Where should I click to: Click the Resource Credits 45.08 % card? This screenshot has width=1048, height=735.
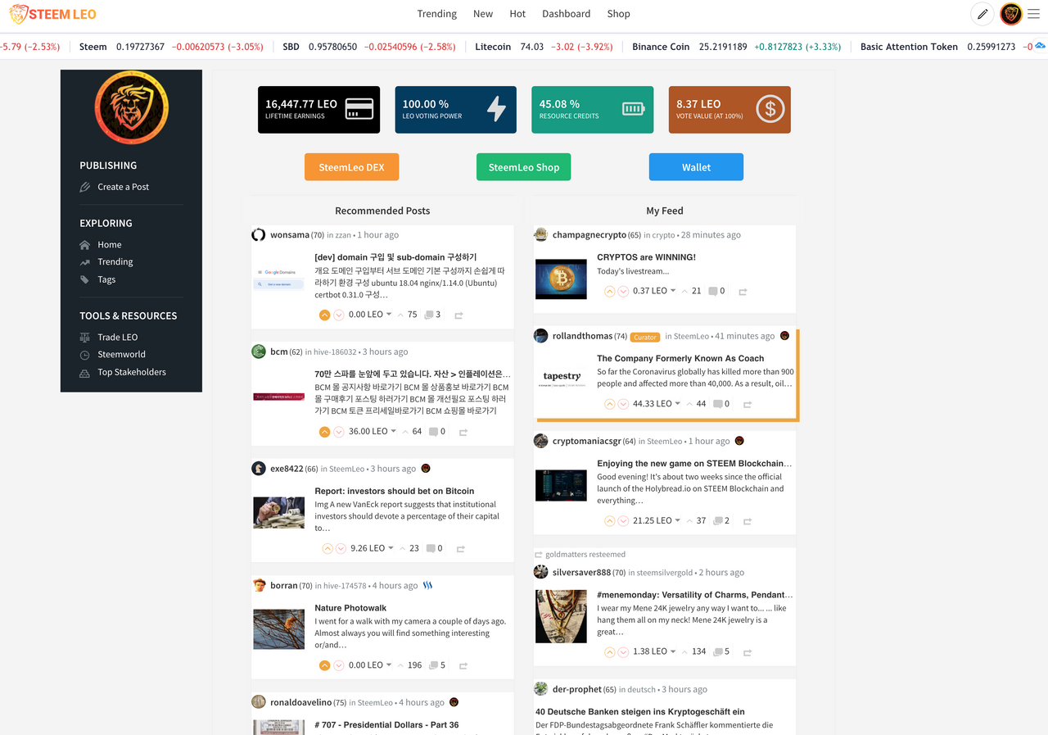pyautogui.click(x=593, y=110)
